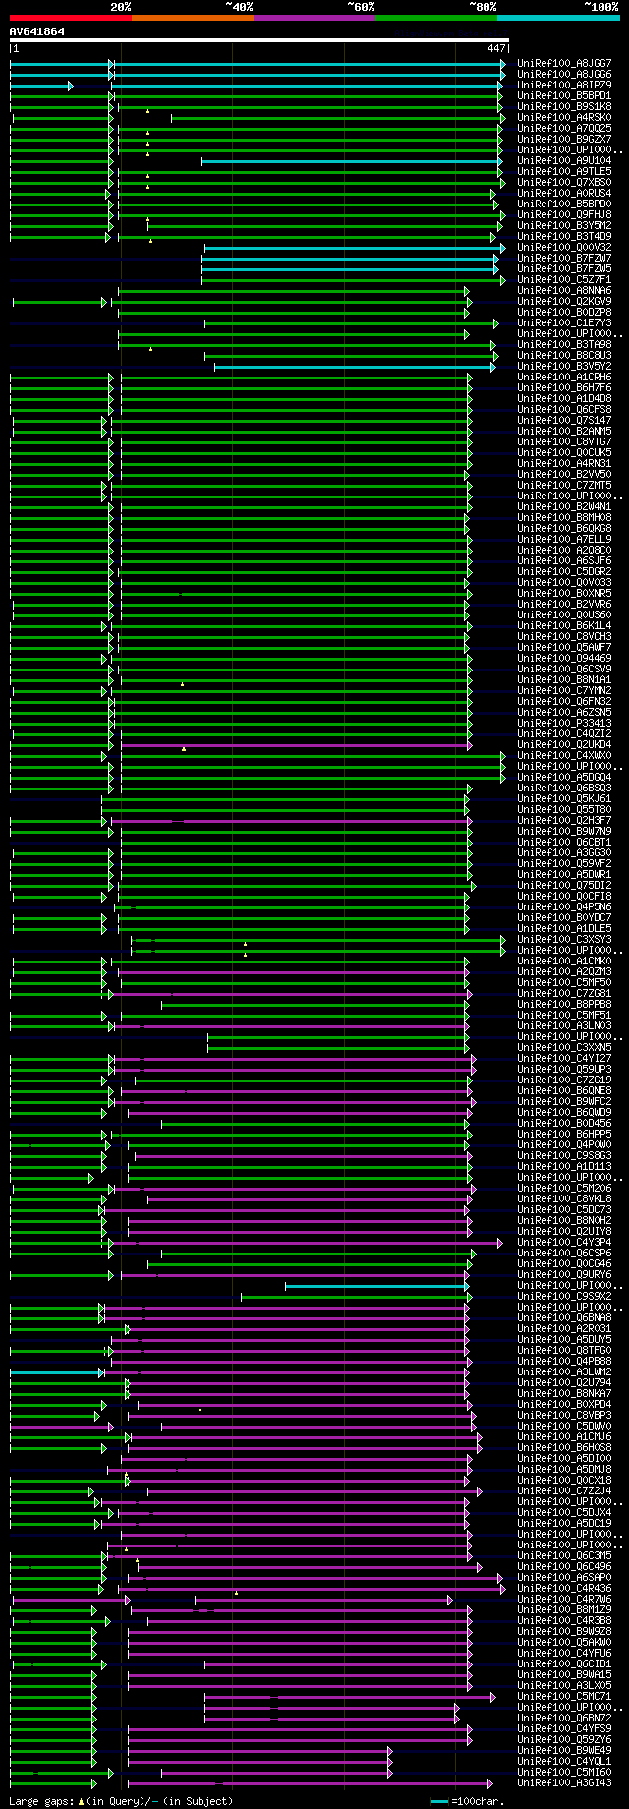Click the UniRef100_C8VCH3 label

point(564,637)
